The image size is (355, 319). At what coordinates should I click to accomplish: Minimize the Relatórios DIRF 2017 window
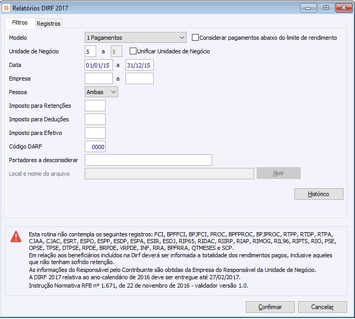pos(308,8)
